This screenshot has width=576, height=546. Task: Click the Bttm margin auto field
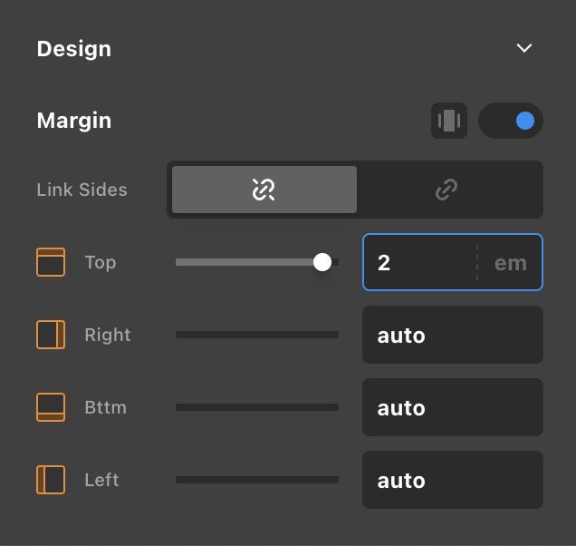tap(453, 407)
